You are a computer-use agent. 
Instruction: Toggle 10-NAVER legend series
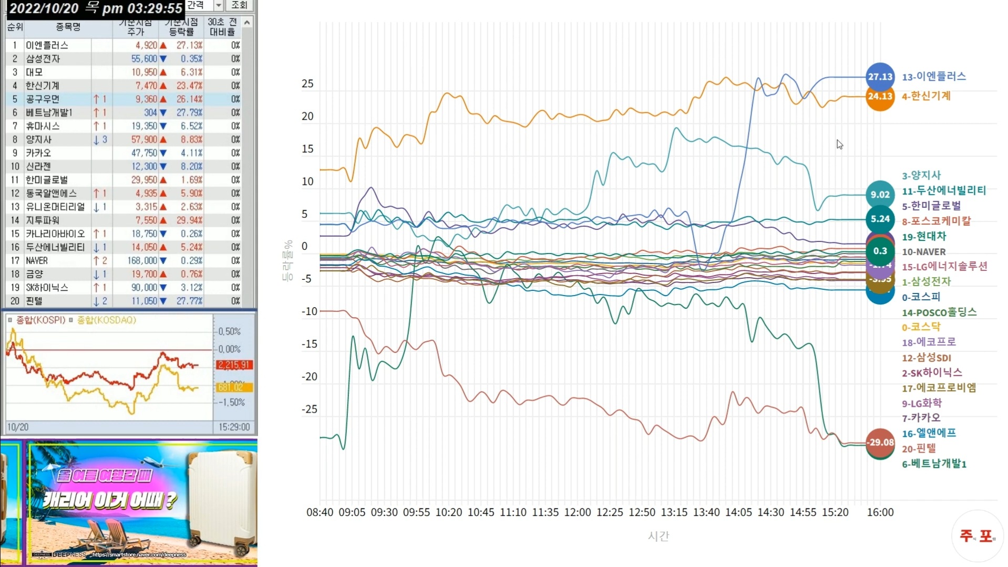[924, 252]
